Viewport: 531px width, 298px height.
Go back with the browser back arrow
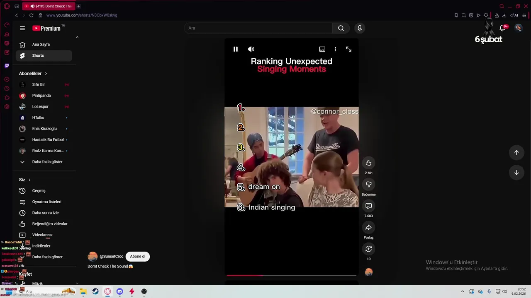17,15
